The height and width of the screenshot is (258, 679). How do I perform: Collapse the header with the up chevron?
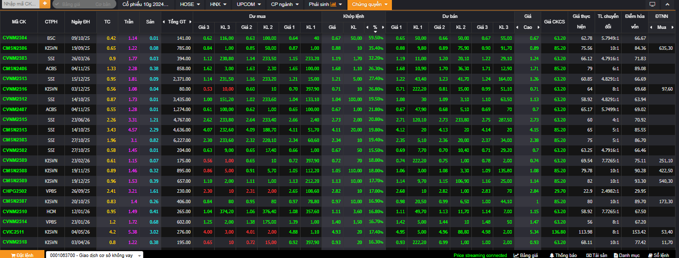669,4
